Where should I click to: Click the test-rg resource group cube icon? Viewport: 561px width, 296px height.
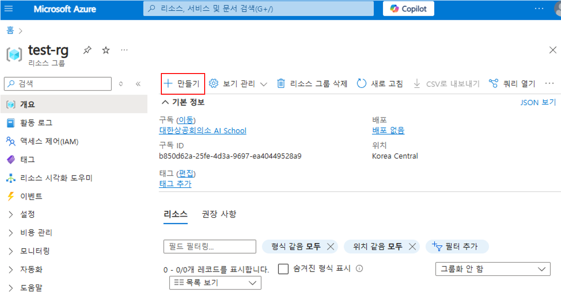(14, 54)
